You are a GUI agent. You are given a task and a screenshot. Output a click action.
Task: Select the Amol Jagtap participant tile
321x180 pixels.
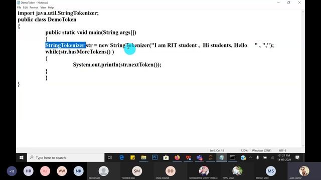(304, 171)
